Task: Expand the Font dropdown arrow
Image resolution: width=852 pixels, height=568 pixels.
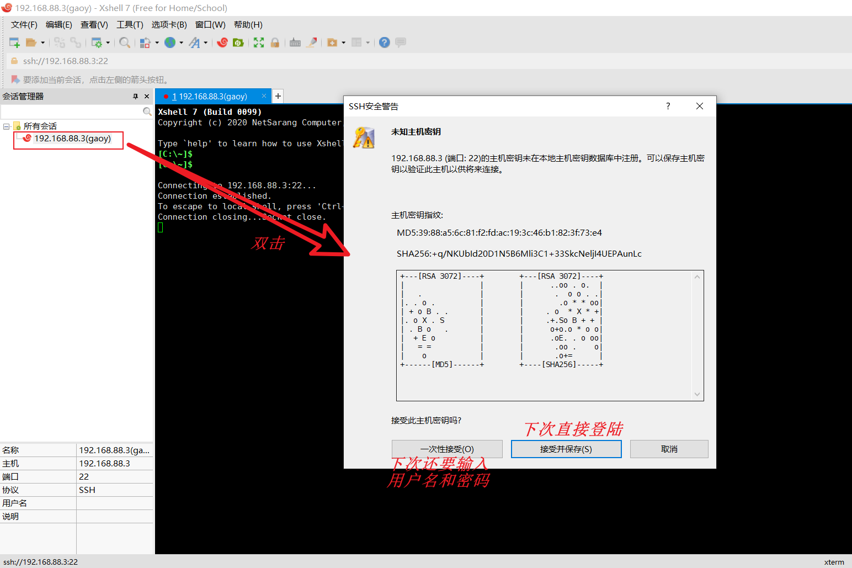Action: (206, 43)
